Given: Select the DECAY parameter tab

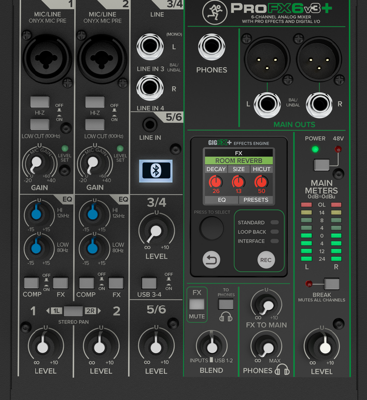Looking at the screenshot, I should (216, 169).
